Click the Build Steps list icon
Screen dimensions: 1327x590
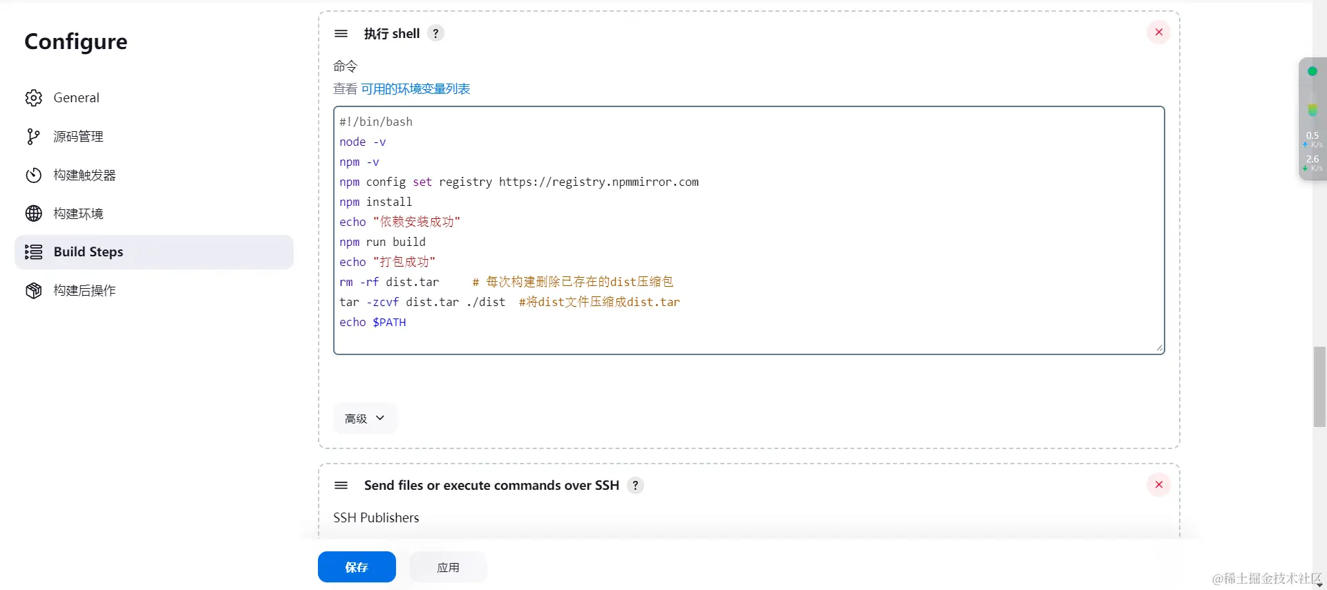click(34, 252)
